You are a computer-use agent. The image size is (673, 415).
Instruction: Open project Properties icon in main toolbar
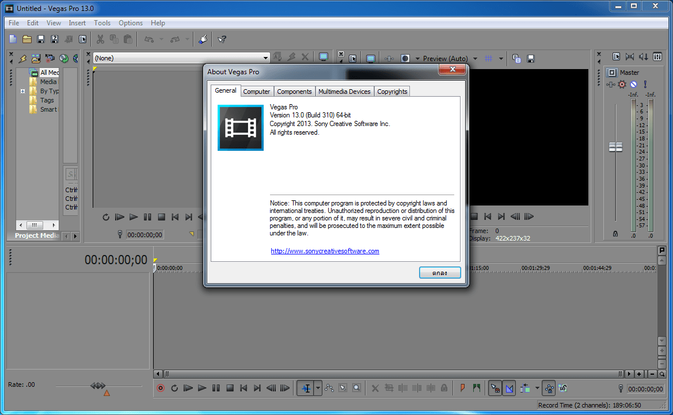pyautogui.click(x=82, y=39)
